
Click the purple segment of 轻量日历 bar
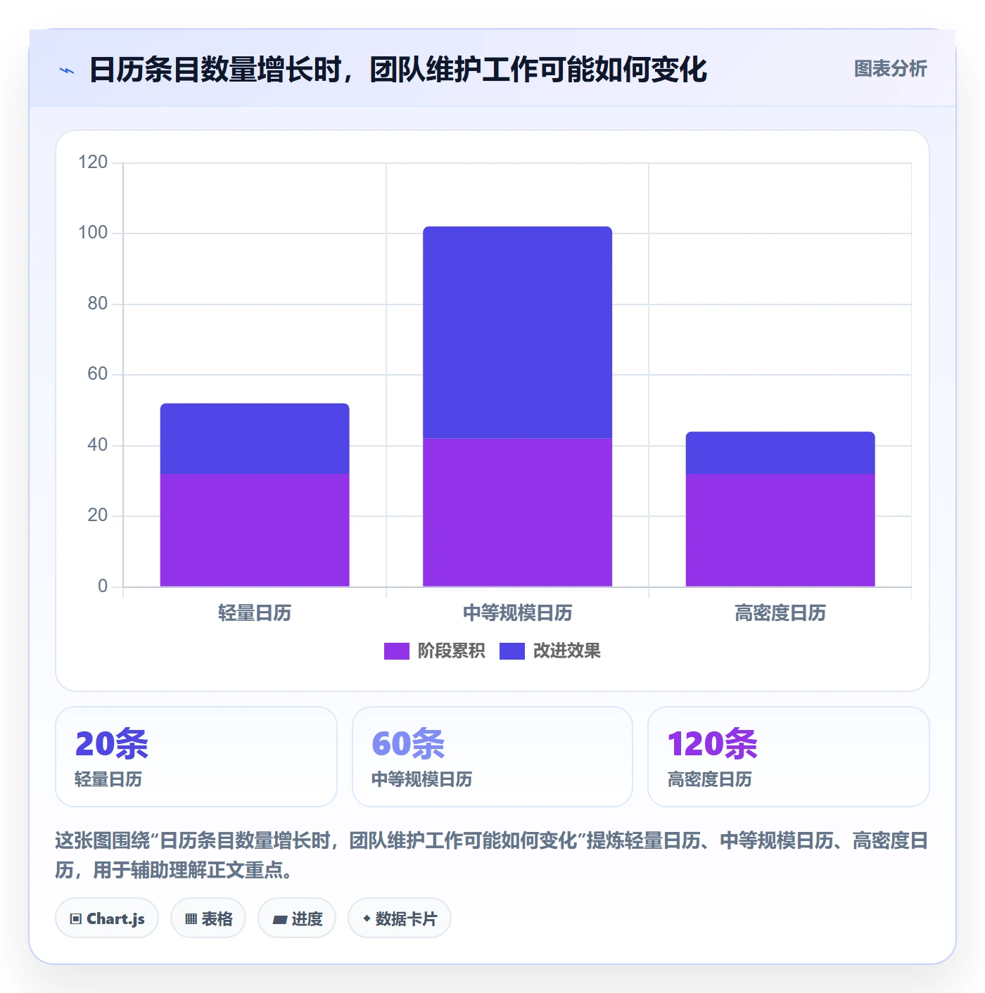pos(255,530)
